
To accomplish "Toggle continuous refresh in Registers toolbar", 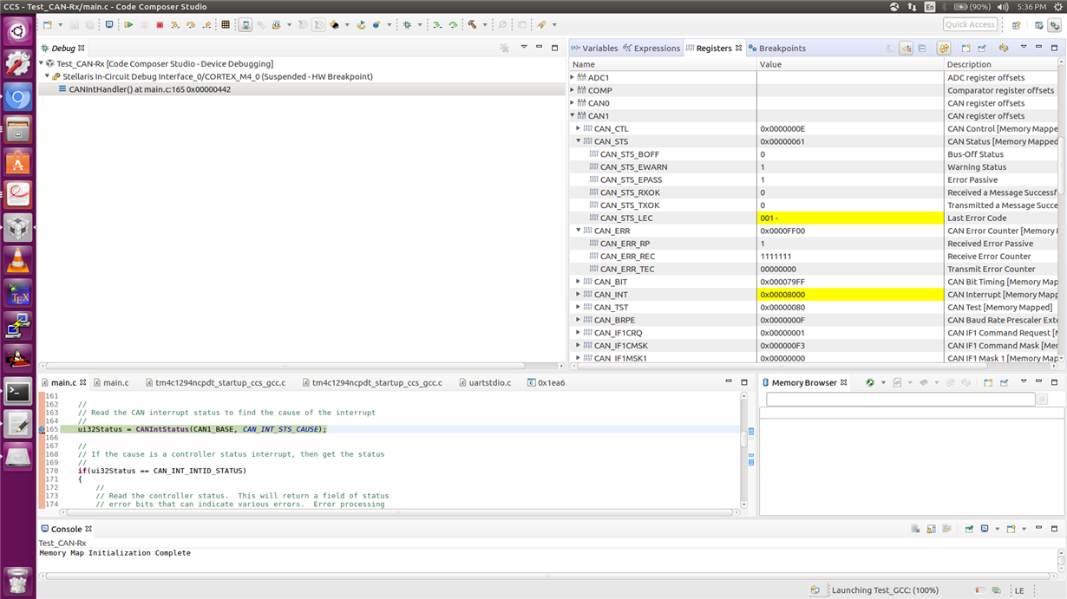I will pyautogui.click(x=944, y=49).
